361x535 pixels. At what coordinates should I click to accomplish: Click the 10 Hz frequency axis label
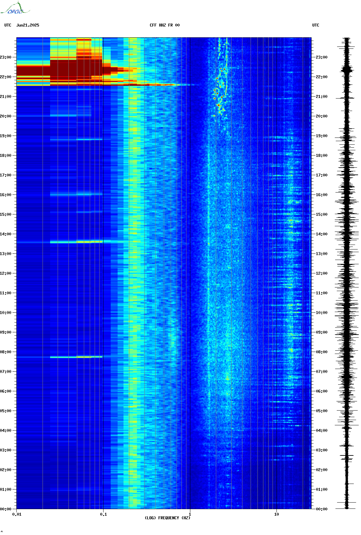(x=276, y=514)
